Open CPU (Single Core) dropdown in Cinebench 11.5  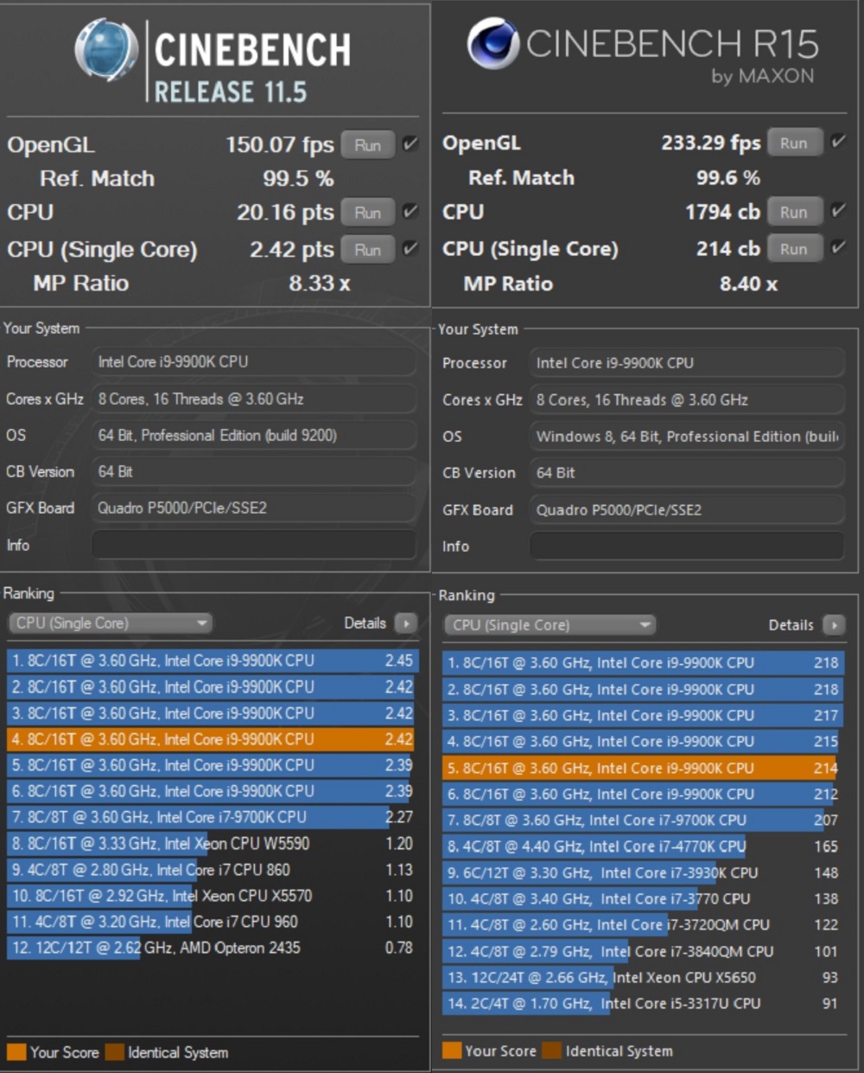click(x=111, y=623)
